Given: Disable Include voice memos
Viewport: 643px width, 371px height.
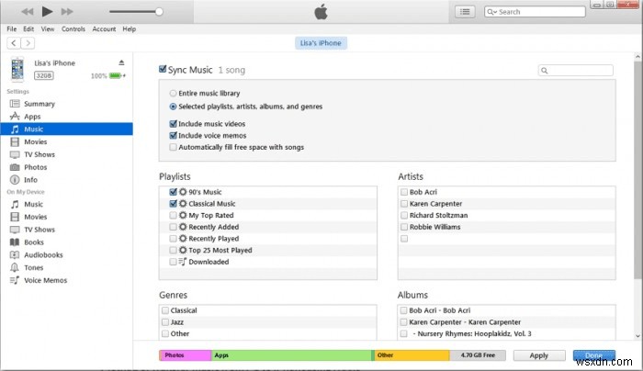Looking at the screenshot, I should click(x=173, y=135).
